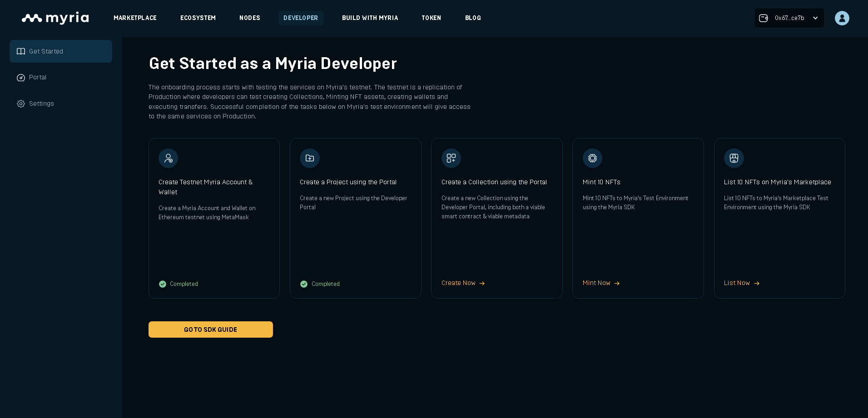Click the Create a Project card description
This screenshot has height=418, width=868.
[x=353, y=203]
